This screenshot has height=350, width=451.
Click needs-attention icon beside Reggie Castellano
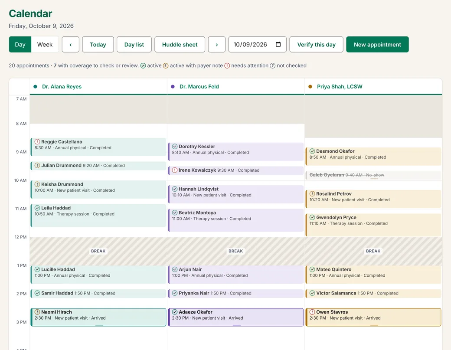(37, 142)
